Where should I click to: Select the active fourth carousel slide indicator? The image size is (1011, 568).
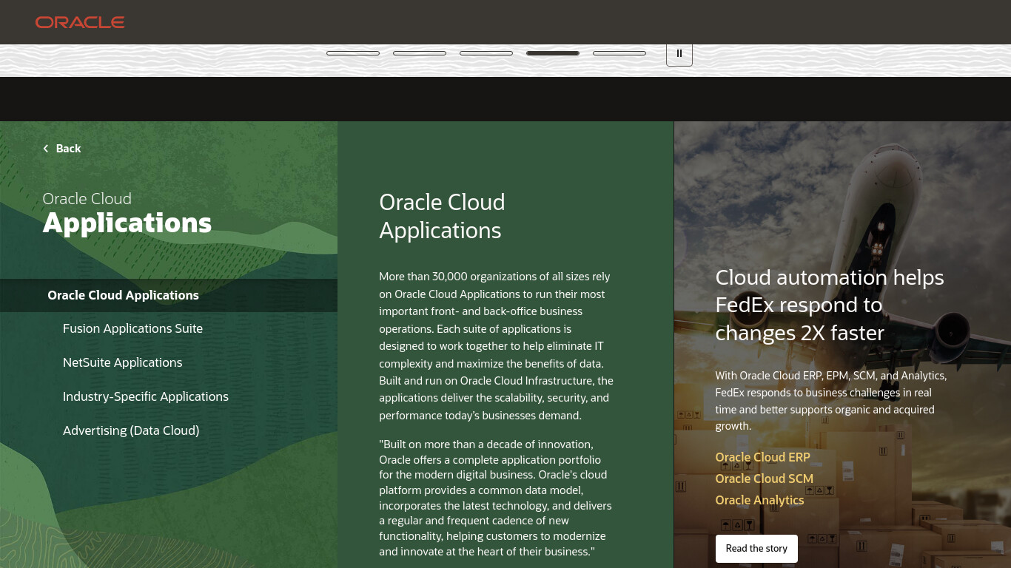553,53
